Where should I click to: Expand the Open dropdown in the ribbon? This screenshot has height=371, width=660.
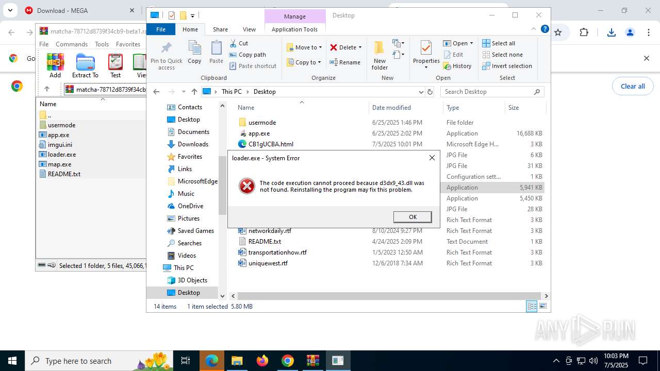tap(471, 43)
